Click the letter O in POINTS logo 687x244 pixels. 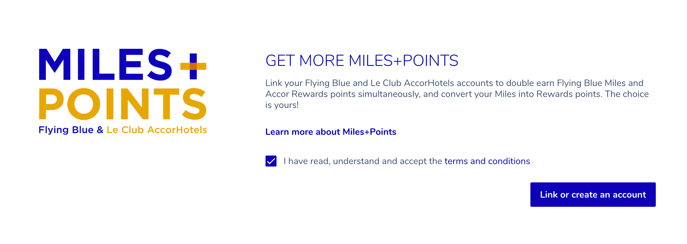pos(84,104)
